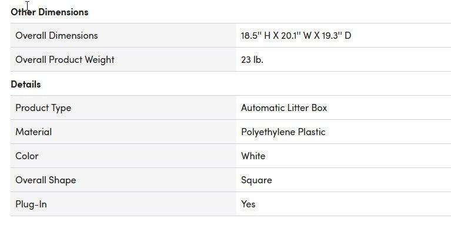Select the Overall Dimensions label
Image resolution: width=451 pixels, height=225 pixels.
[56, 35]
